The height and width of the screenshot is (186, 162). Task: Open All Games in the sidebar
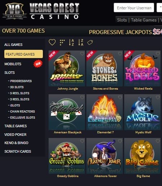pos(13,45)
